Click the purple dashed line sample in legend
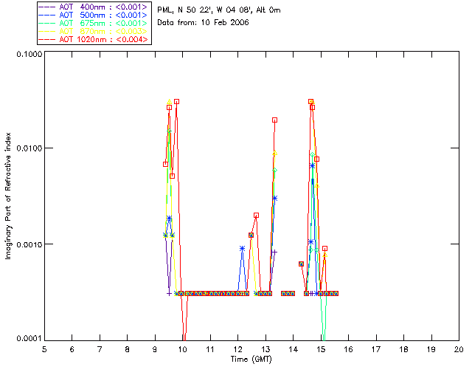Screen dimensions: 472x378 [x=47, y=7]
